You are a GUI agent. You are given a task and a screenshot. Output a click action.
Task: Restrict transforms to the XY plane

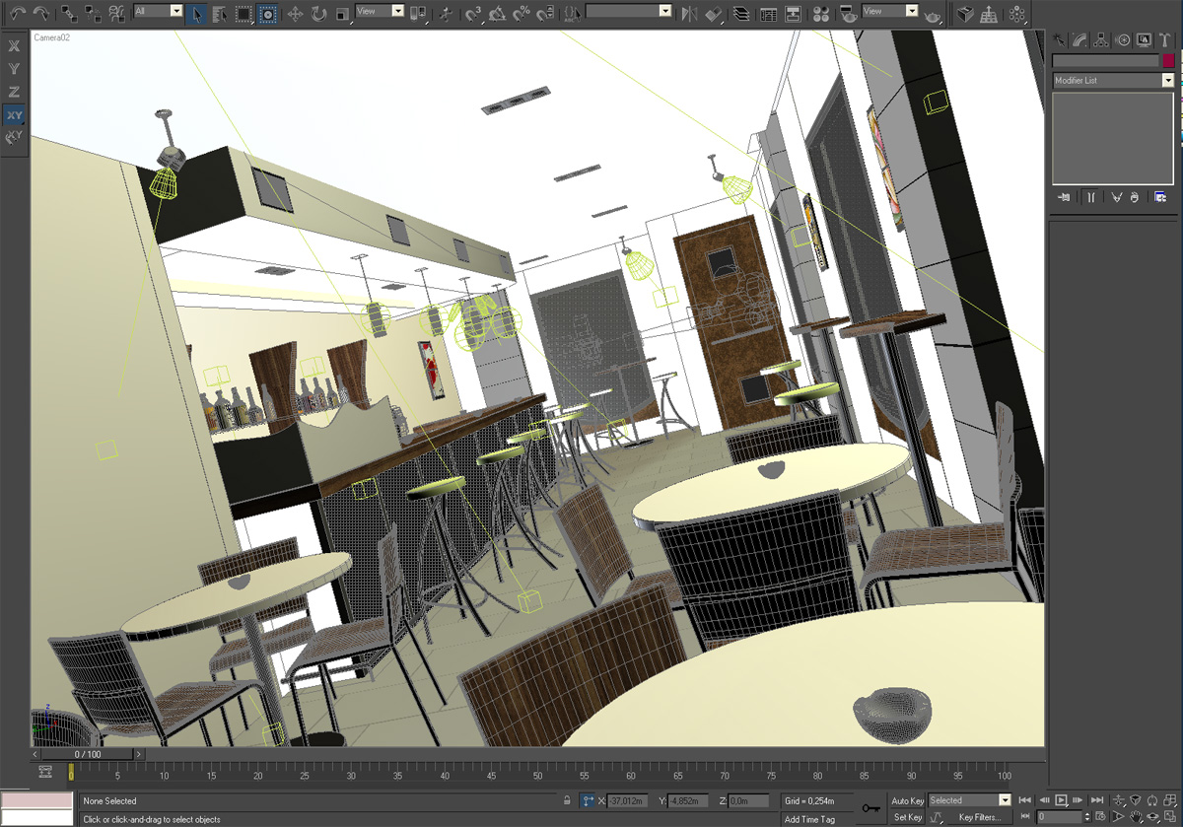pyautogui.click(x=14, y=115)
